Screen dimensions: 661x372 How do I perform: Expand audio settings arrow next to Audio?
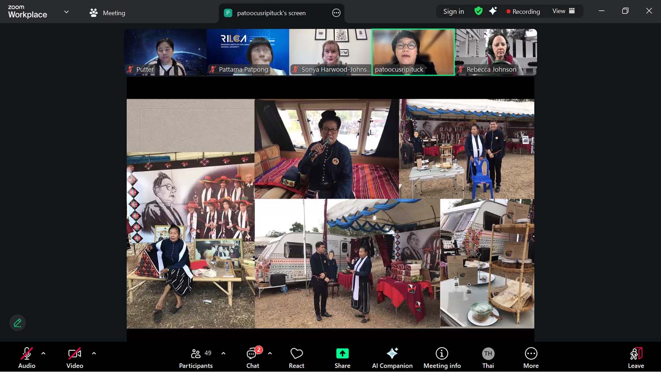tap(43, 353)
